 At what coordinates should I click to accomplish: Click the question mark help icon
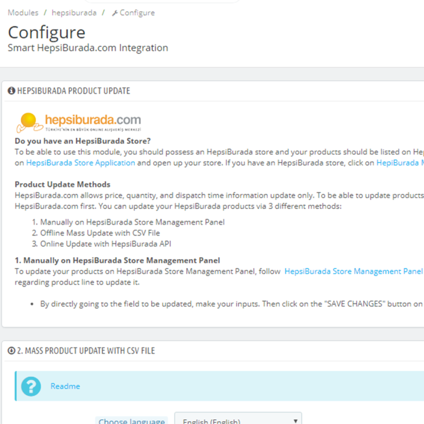click(x=31, y=386)
